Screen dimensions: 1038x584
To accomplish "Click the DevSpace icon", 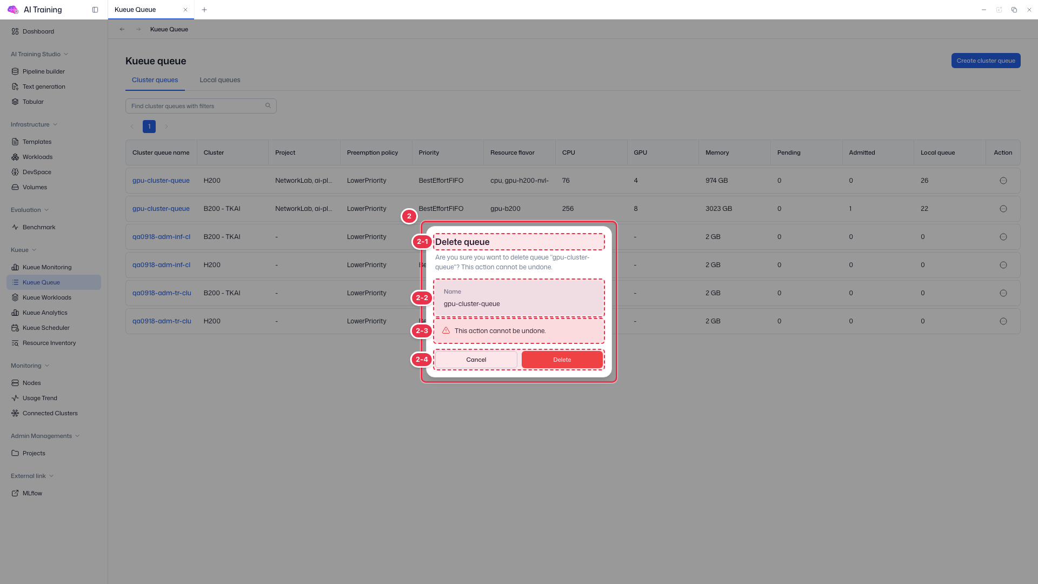I will click(x=15, y=172).
